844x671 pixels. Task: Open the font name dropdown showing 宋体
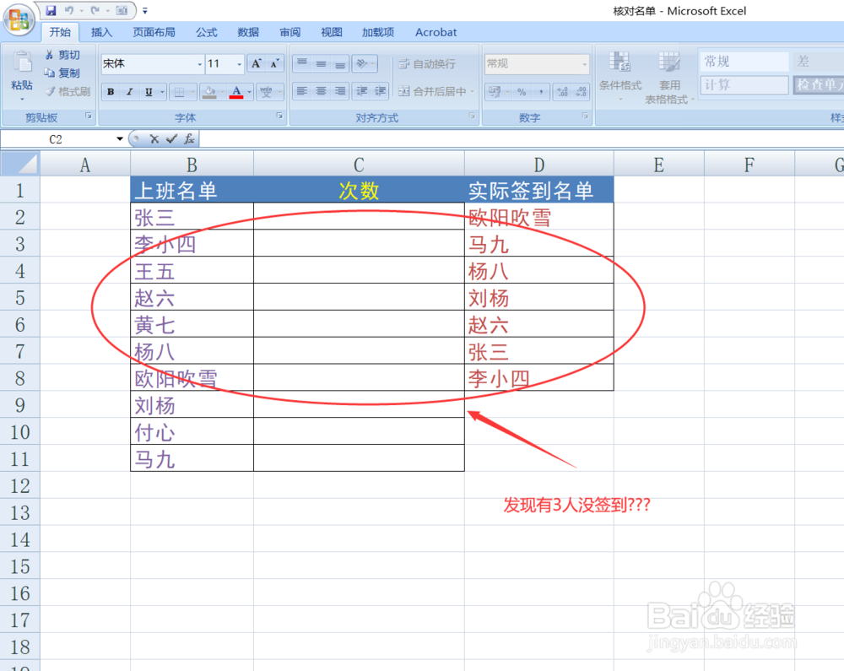tap(199, 63)
